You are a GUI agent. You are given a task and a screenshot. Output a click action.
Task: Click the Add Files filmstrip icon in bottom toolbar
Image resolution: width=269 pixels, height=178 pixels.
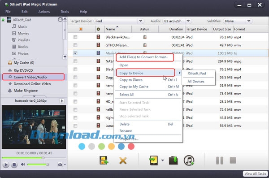[x=104, y=161]
